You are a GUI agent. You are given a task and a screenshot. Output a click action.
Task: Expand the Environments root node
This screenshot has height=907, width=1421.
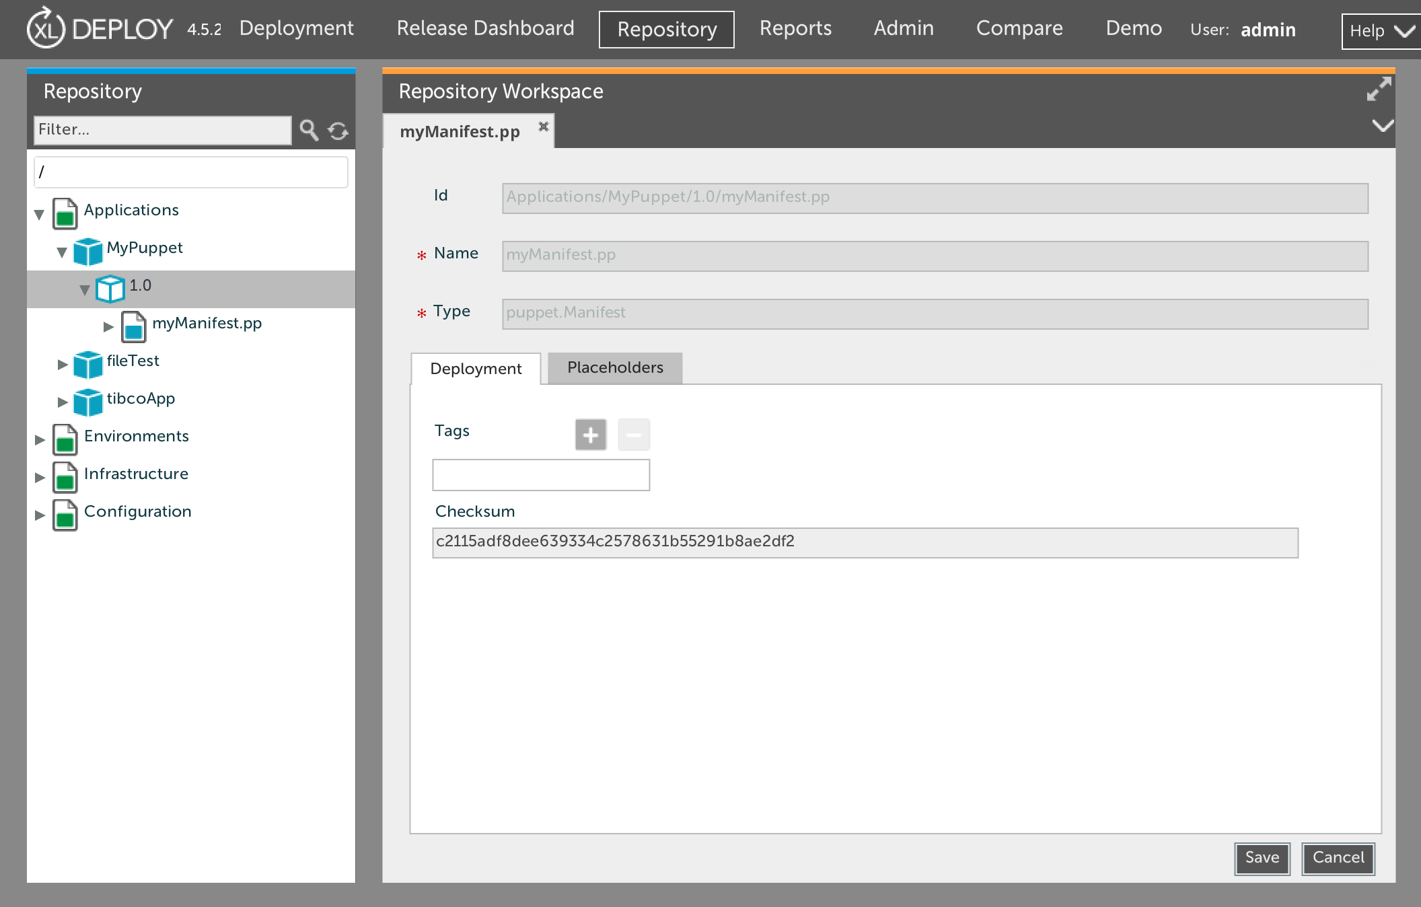40,439
